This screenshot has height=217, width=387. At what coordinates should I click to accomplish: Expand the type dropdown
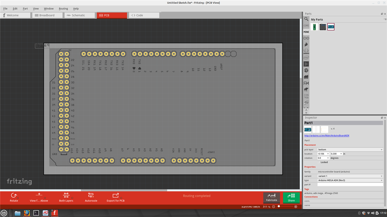(350, 180)
